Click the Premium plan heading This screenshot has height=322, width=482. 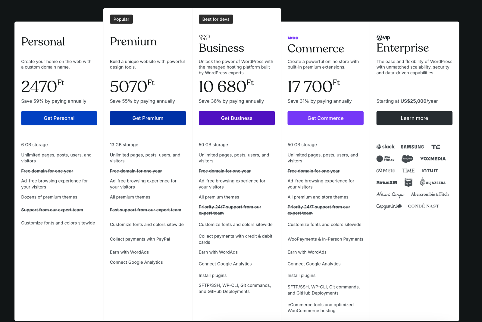click(133, 41)
